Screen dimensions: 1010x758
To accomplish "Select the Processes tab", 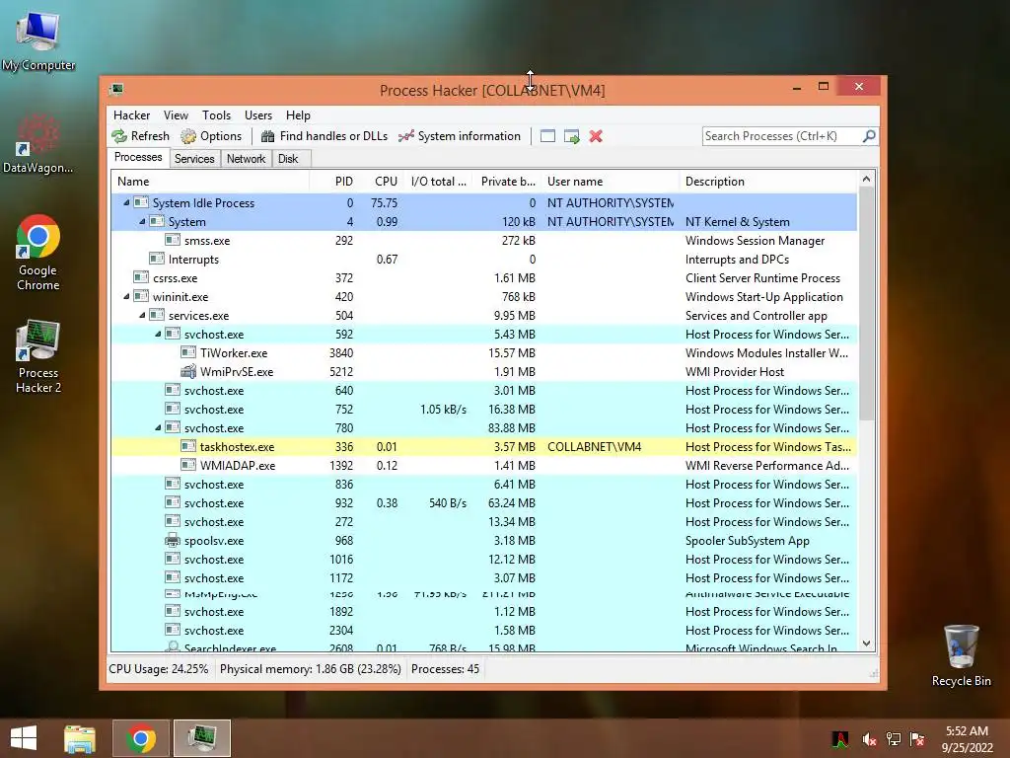I will coord(138,157).
